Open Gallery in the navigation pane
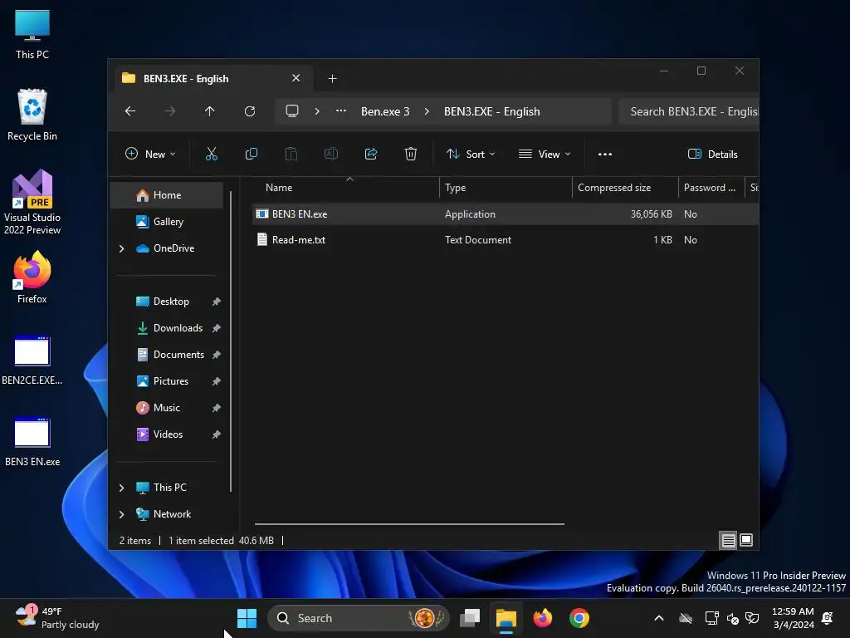The image size is (850, 638). pos(166,222)
